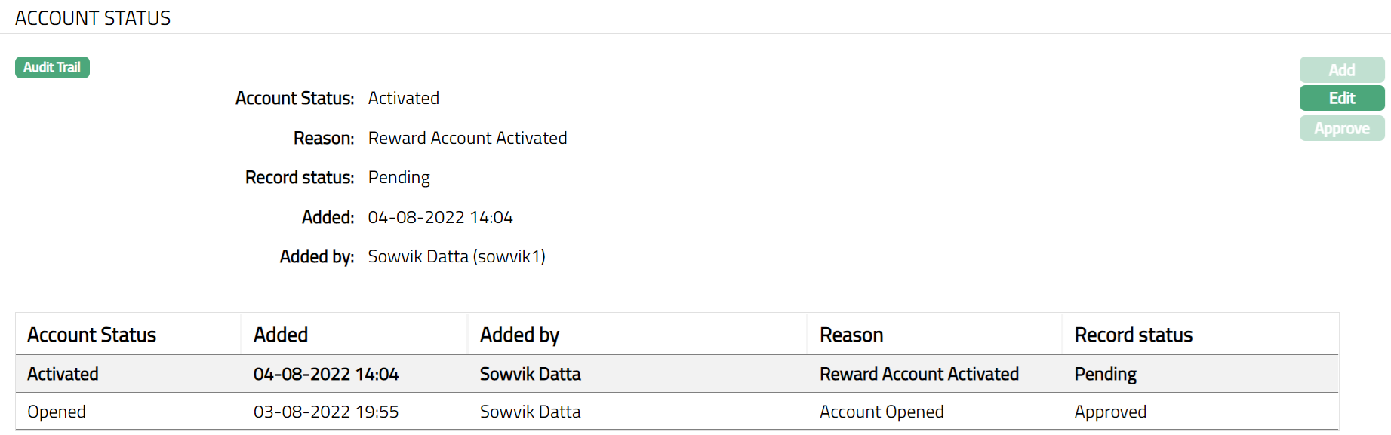Select the Added by column header
Viewport: 1391px width, 435px height.
click(x=519, y=335)
